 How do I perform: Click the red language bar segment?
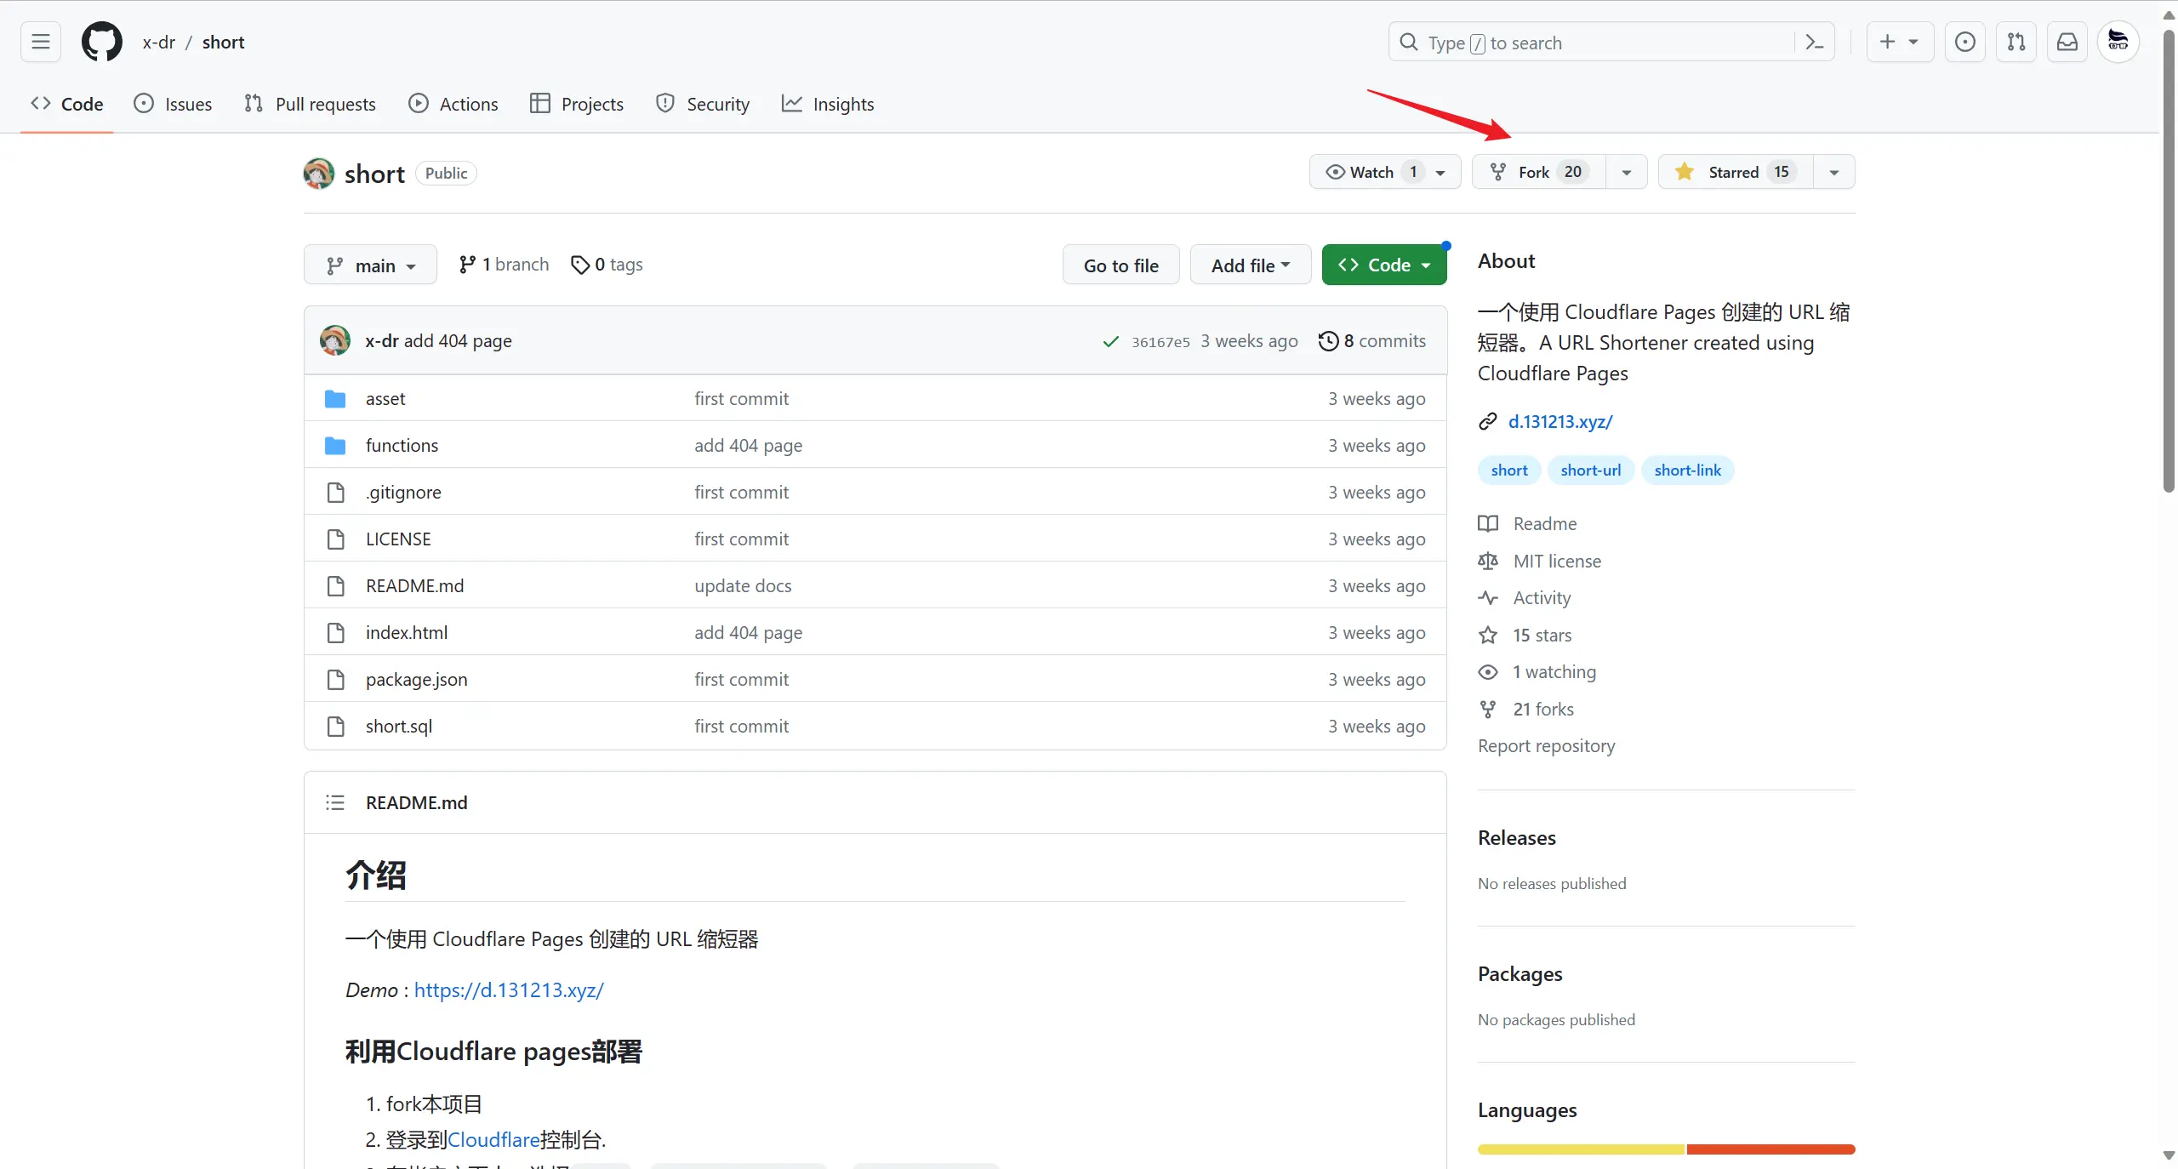click(x=1770, y=1149)
